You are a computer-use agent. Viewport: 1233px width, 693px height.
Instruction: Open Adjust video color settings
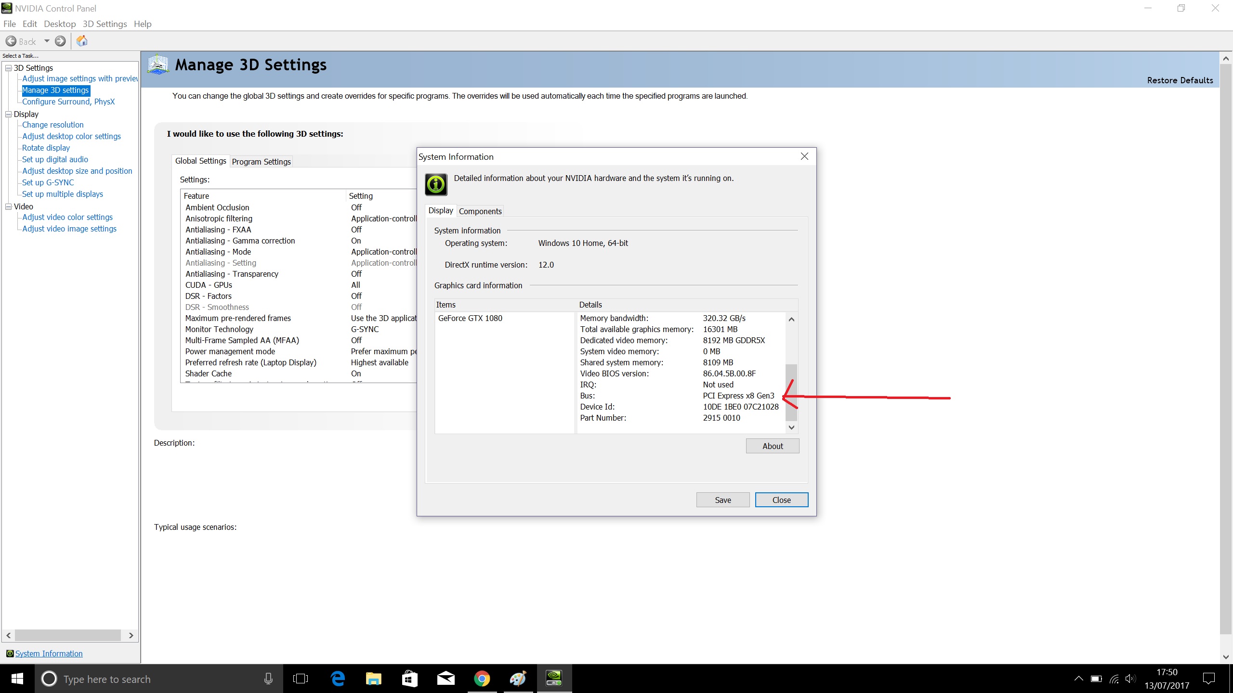[67, 217]
